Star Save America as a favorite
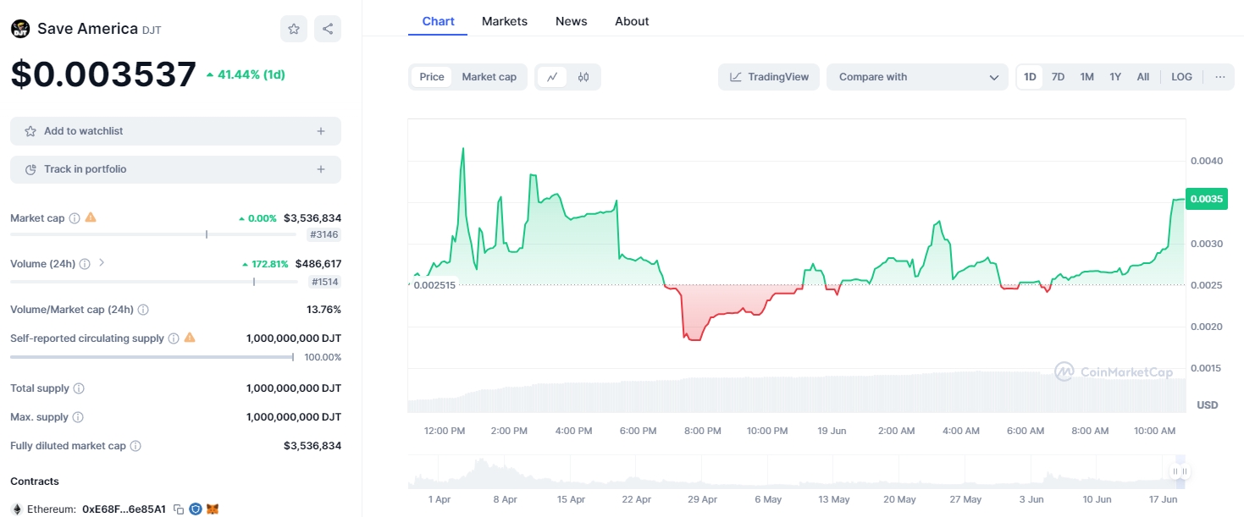 [x=294, y=29]
